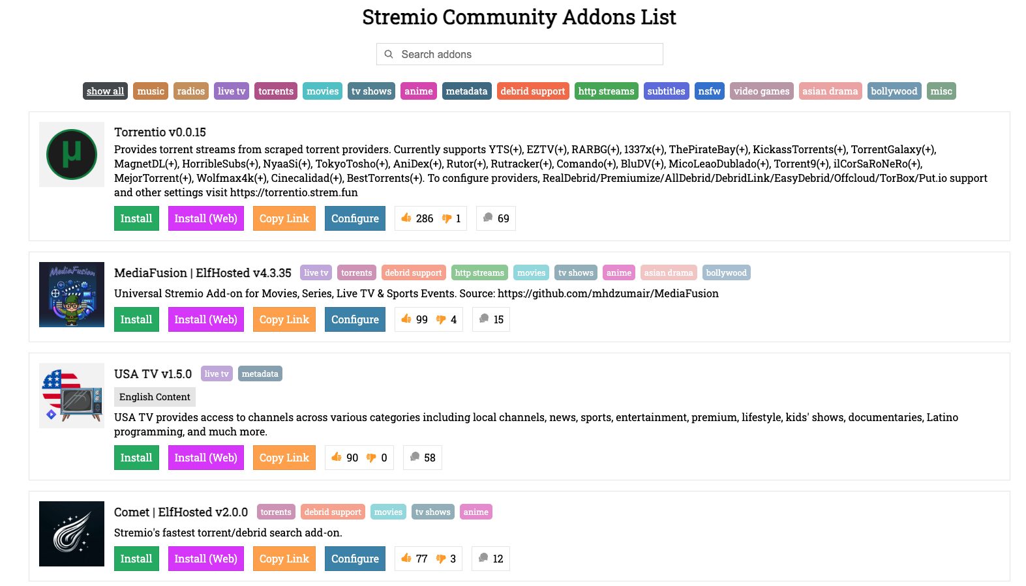
Task: Filter by the tv shows tag in top bar
Action: click(x=372, y=91)
